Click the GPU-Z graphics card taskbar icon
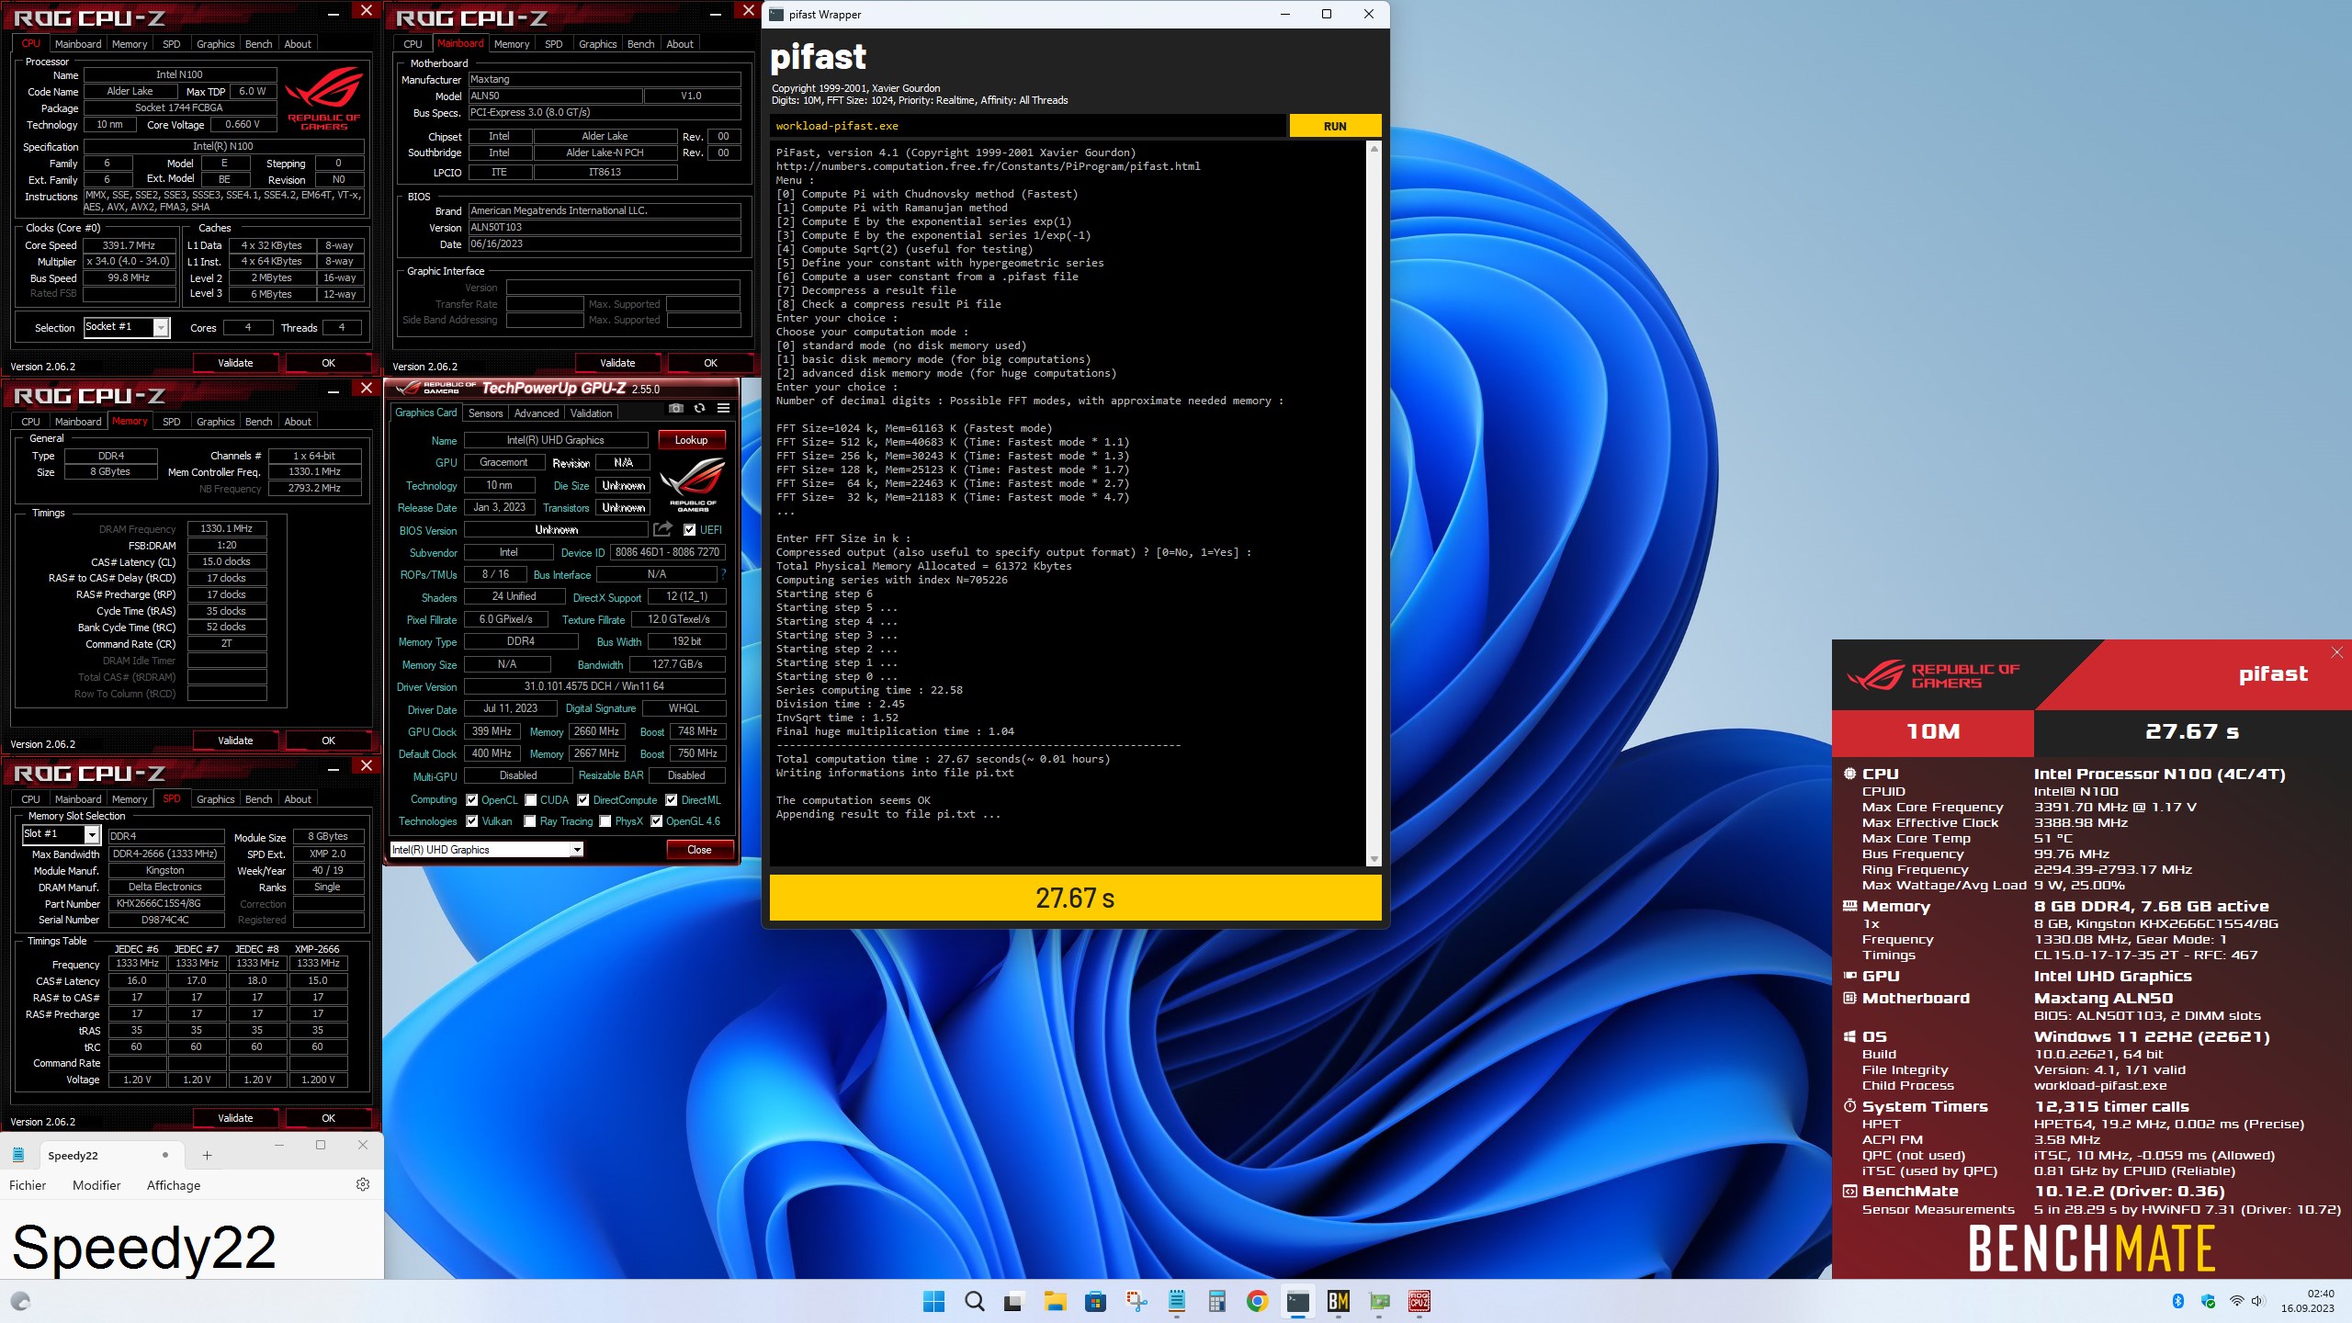 (1379, 1301)
